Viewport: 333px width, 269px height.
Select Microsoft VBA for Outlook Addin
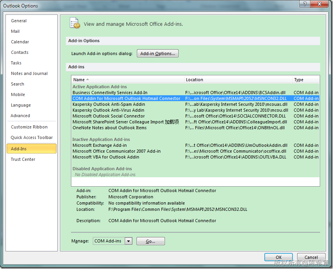(x=195, y=157)
